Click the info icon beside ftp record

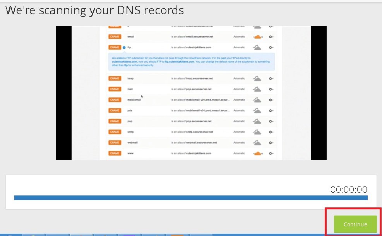pyautogui.click(x=124, y=48)
